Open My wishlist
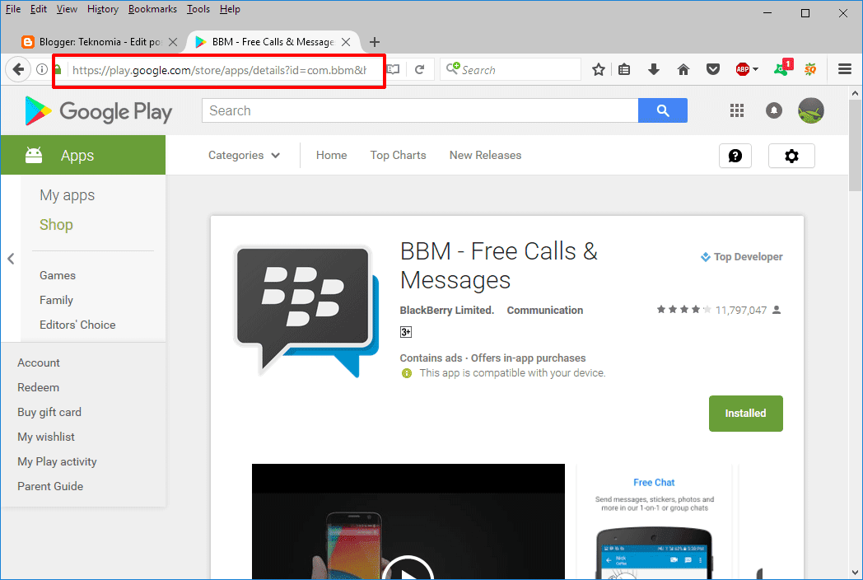The width and height of the screenshot is (863, 580). [x=45, y=437]
